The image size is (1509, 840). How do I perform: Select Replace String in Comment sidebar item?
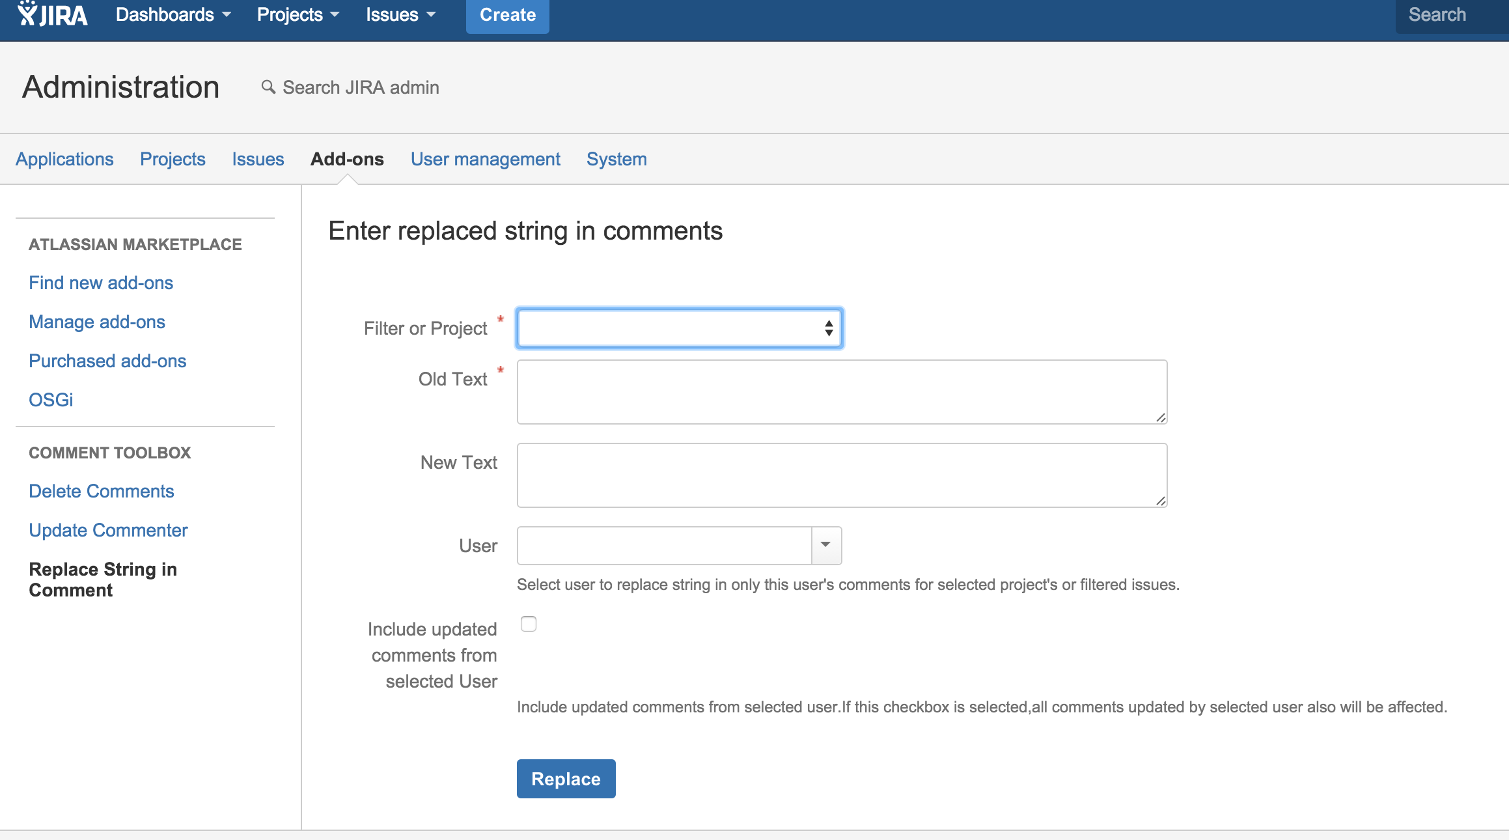point(103,580)
